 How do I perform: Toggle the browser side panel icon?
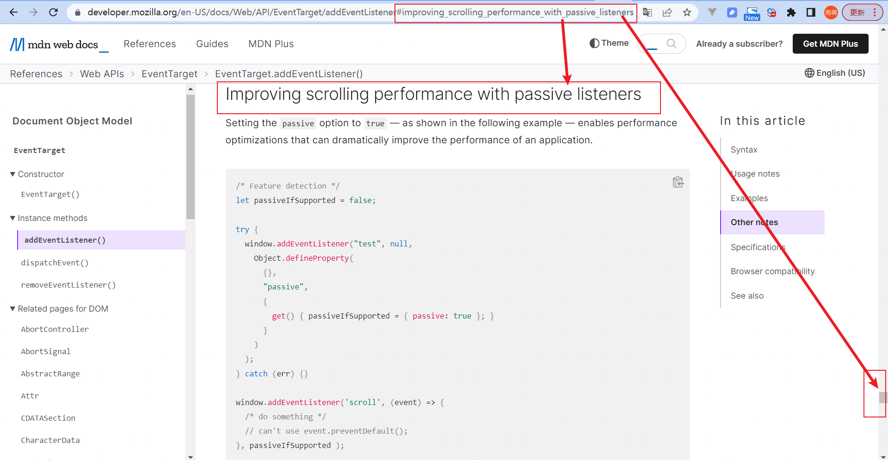pyautogui.click(x=811, y=12)
